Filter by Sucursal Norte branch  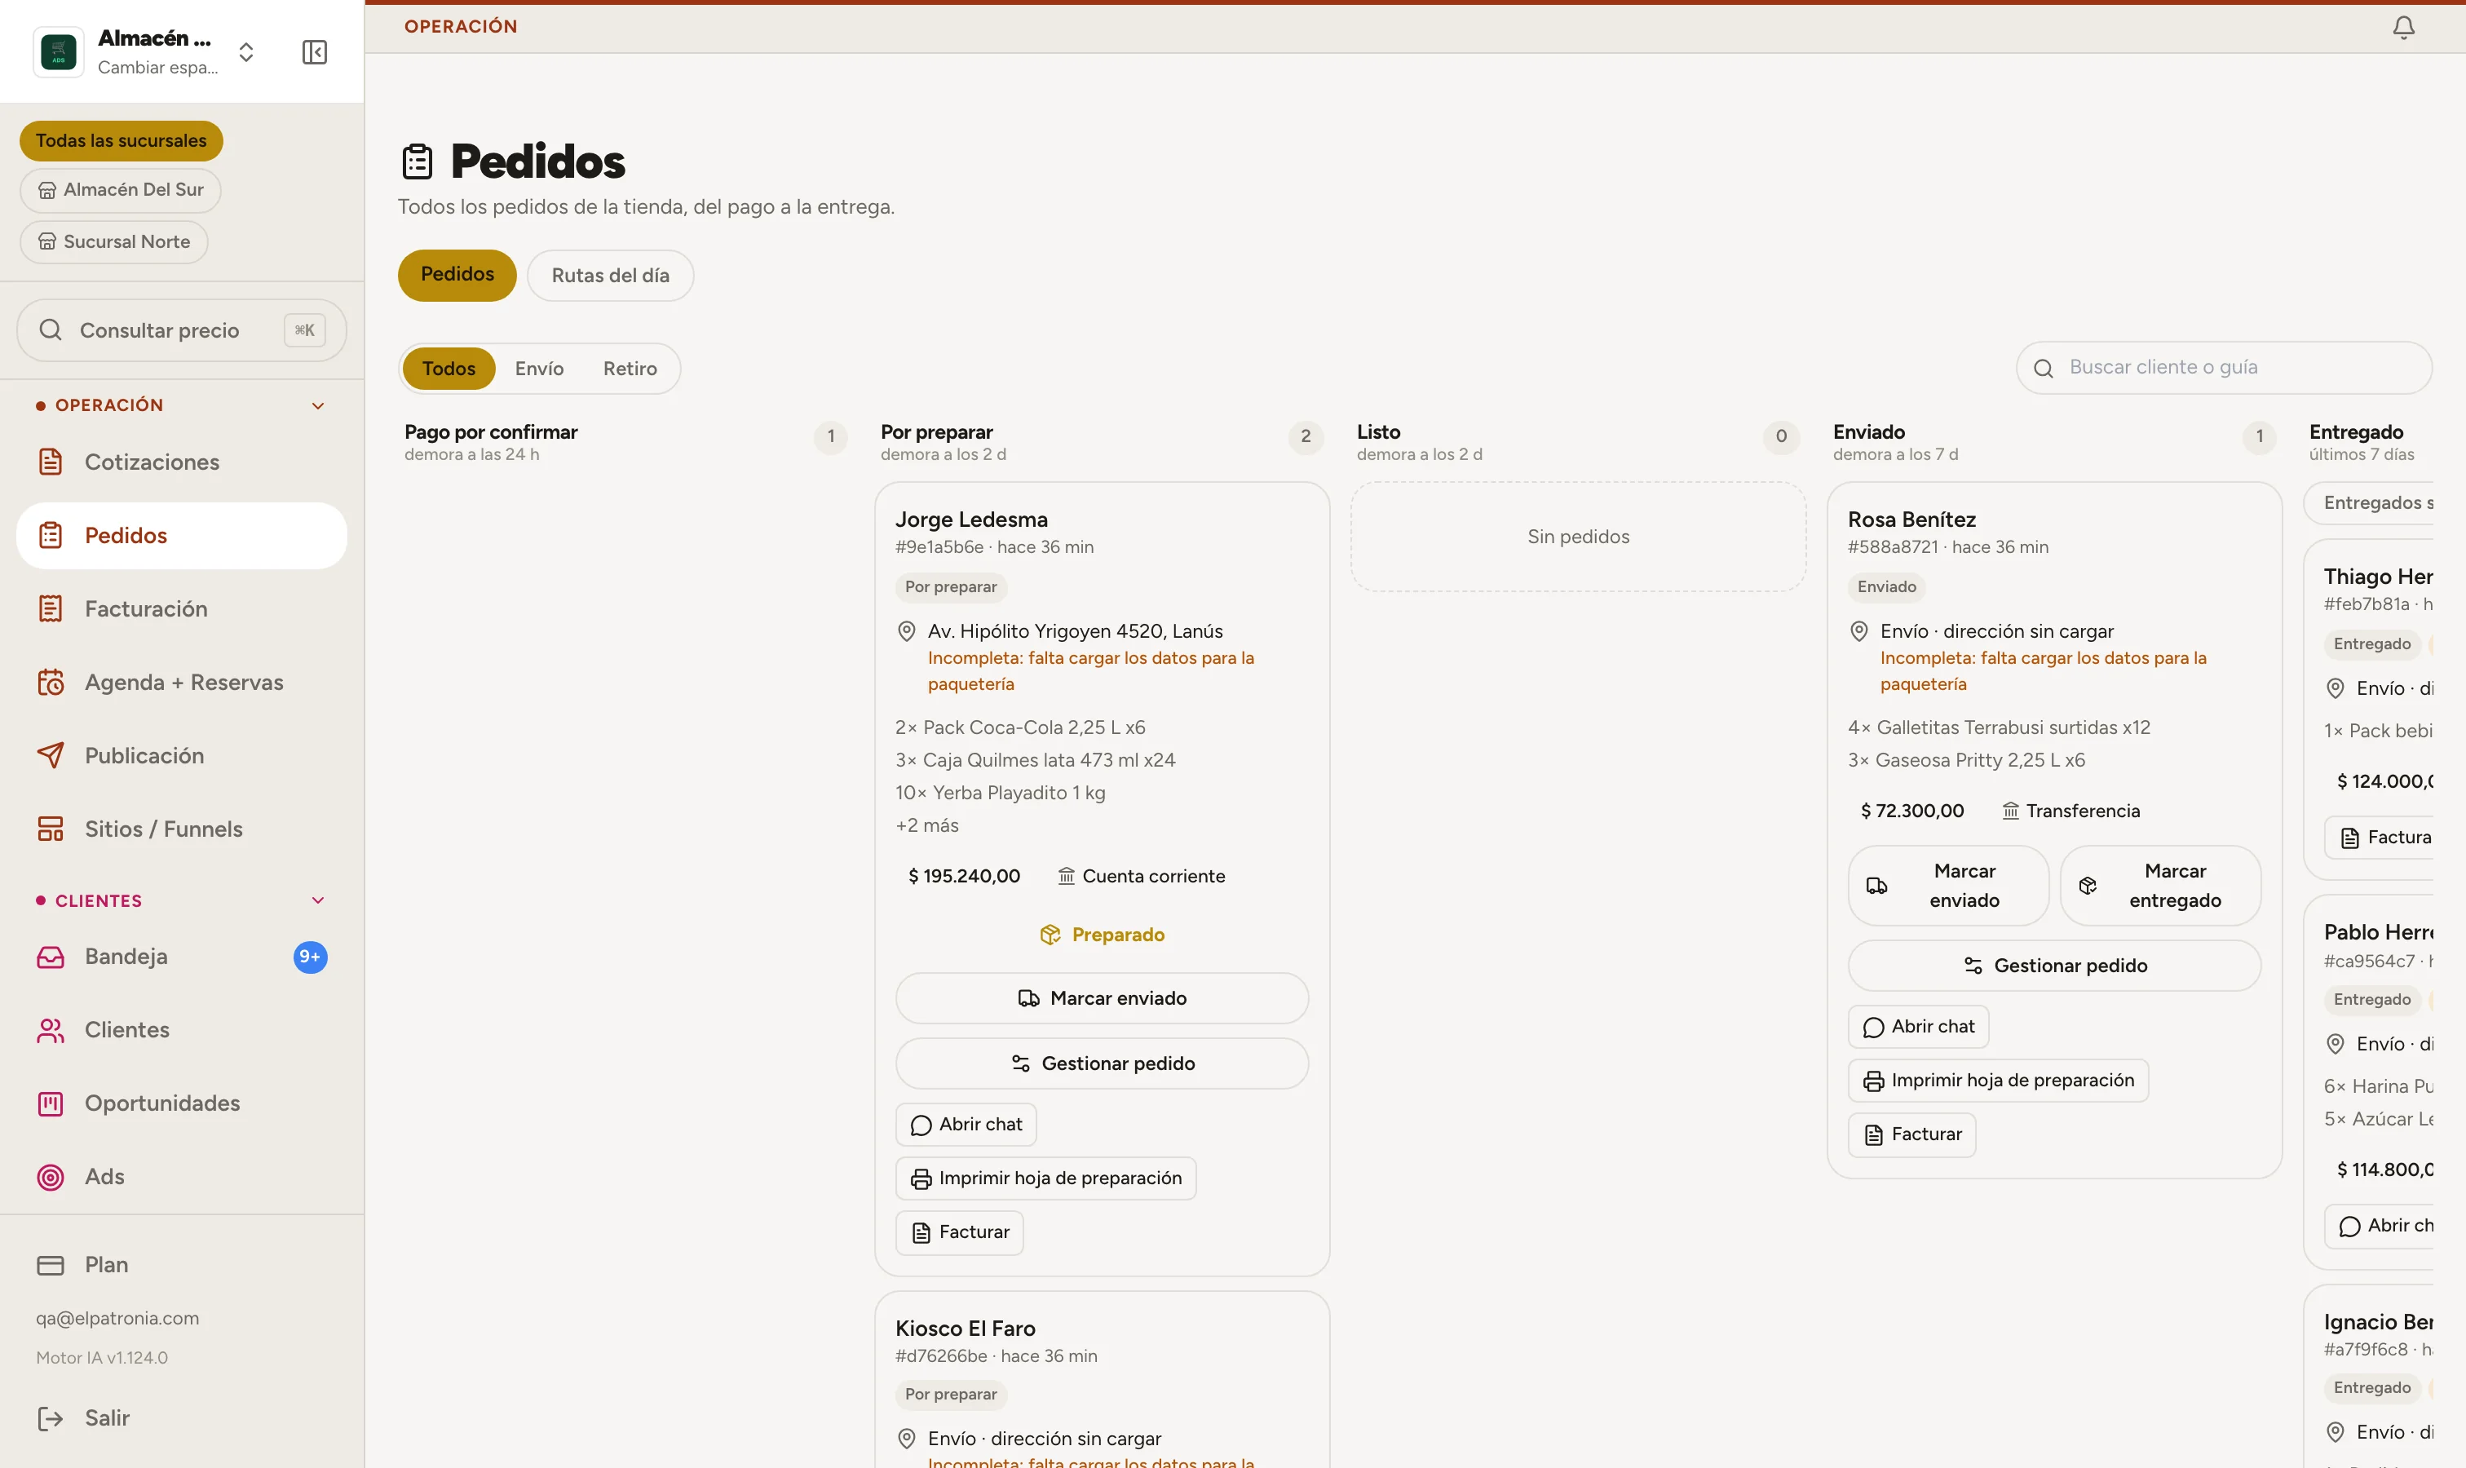click(x=113, y=241)
